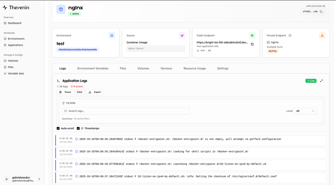Screen dimensions: 336x185
Task: Click the info icon of the 'Launching' log entry
Action: click(77, 164)
